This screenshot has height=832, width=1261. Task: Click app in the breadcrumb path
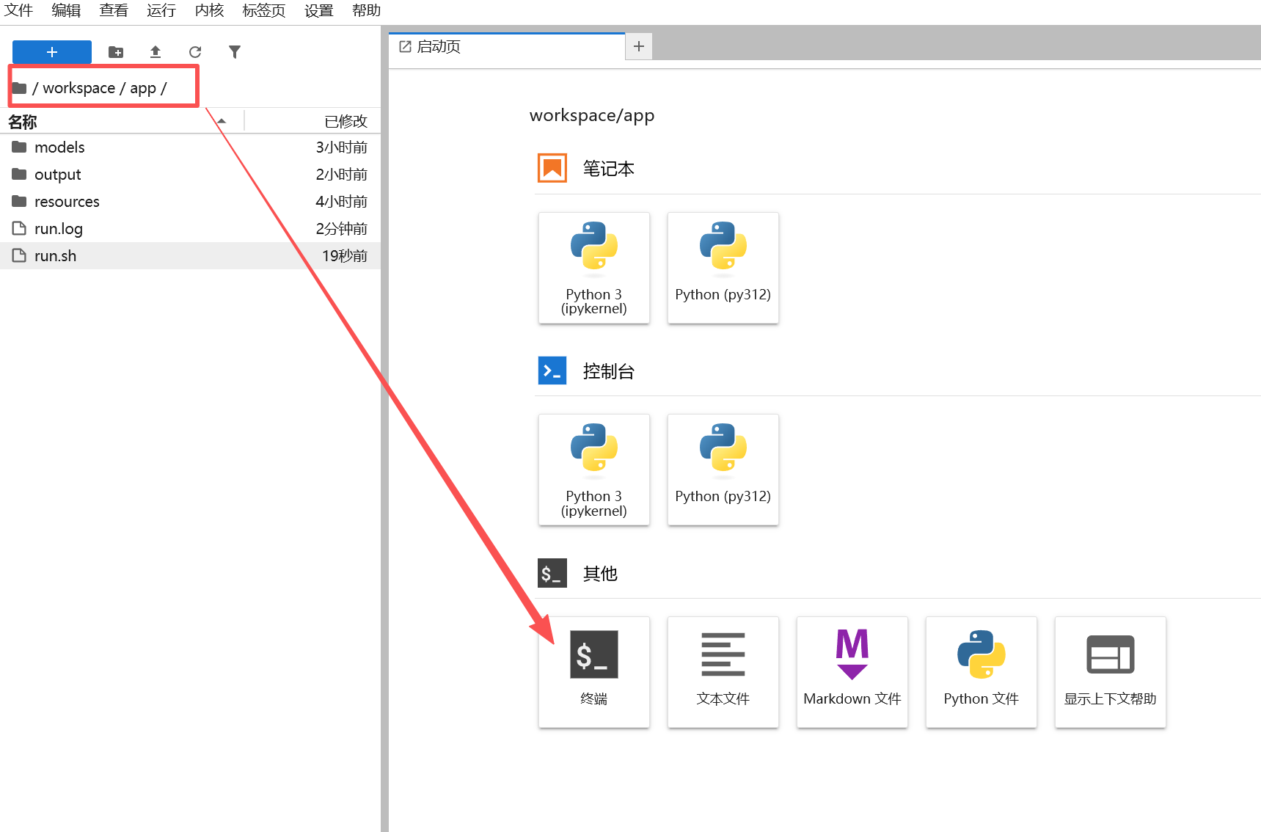(143, 88)
